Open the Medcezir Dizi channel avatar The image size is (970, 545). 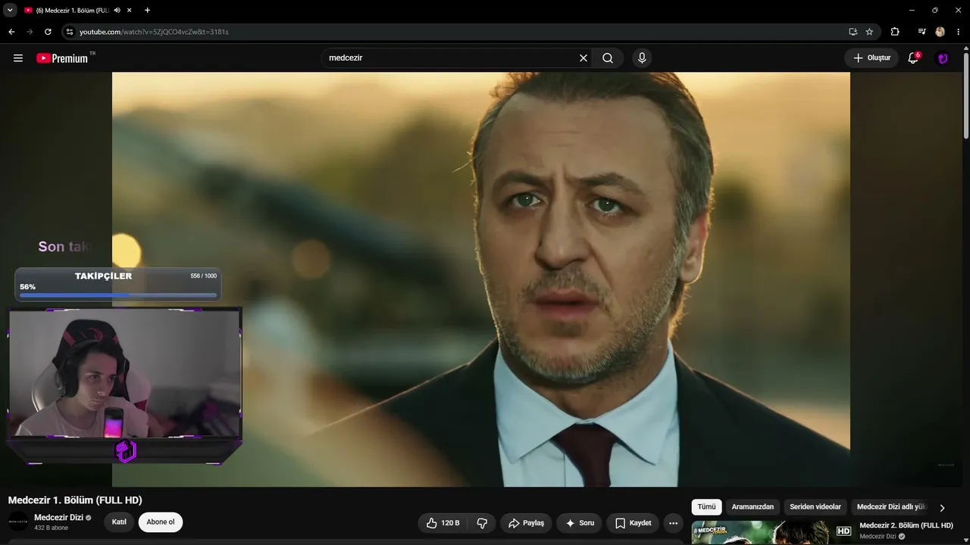point(18,522)
